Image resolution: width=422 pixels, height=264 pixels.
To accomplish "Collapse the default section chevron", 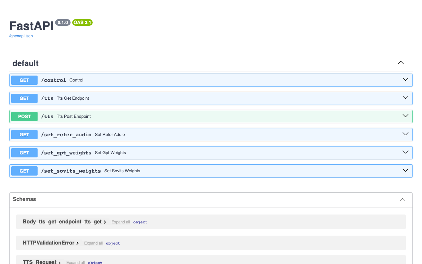I will (401, 63).
